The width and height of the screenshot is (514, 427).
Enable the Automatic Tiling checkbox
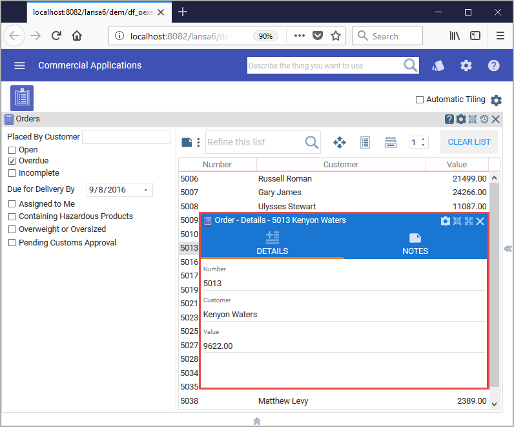tap(420, 99)
